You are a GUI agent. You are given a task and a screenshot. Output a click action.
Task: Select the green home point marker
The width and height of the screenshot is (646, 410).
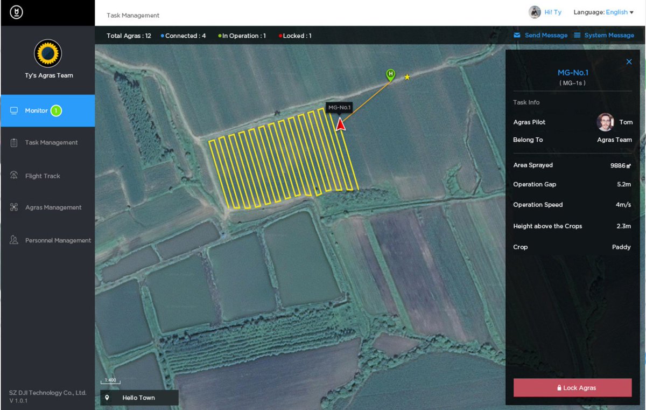click(x=390, y=75)
